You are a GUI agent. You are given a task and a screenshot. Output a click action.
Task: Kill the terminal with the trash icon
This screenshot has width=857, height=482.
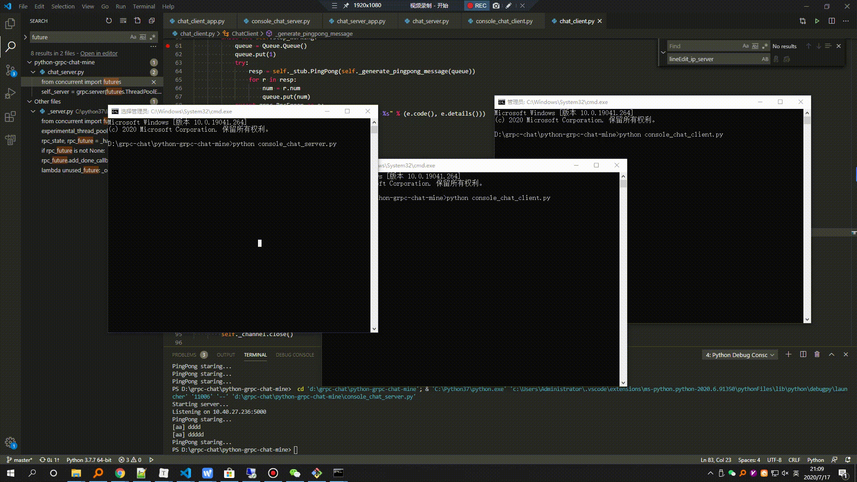point(817,354)
